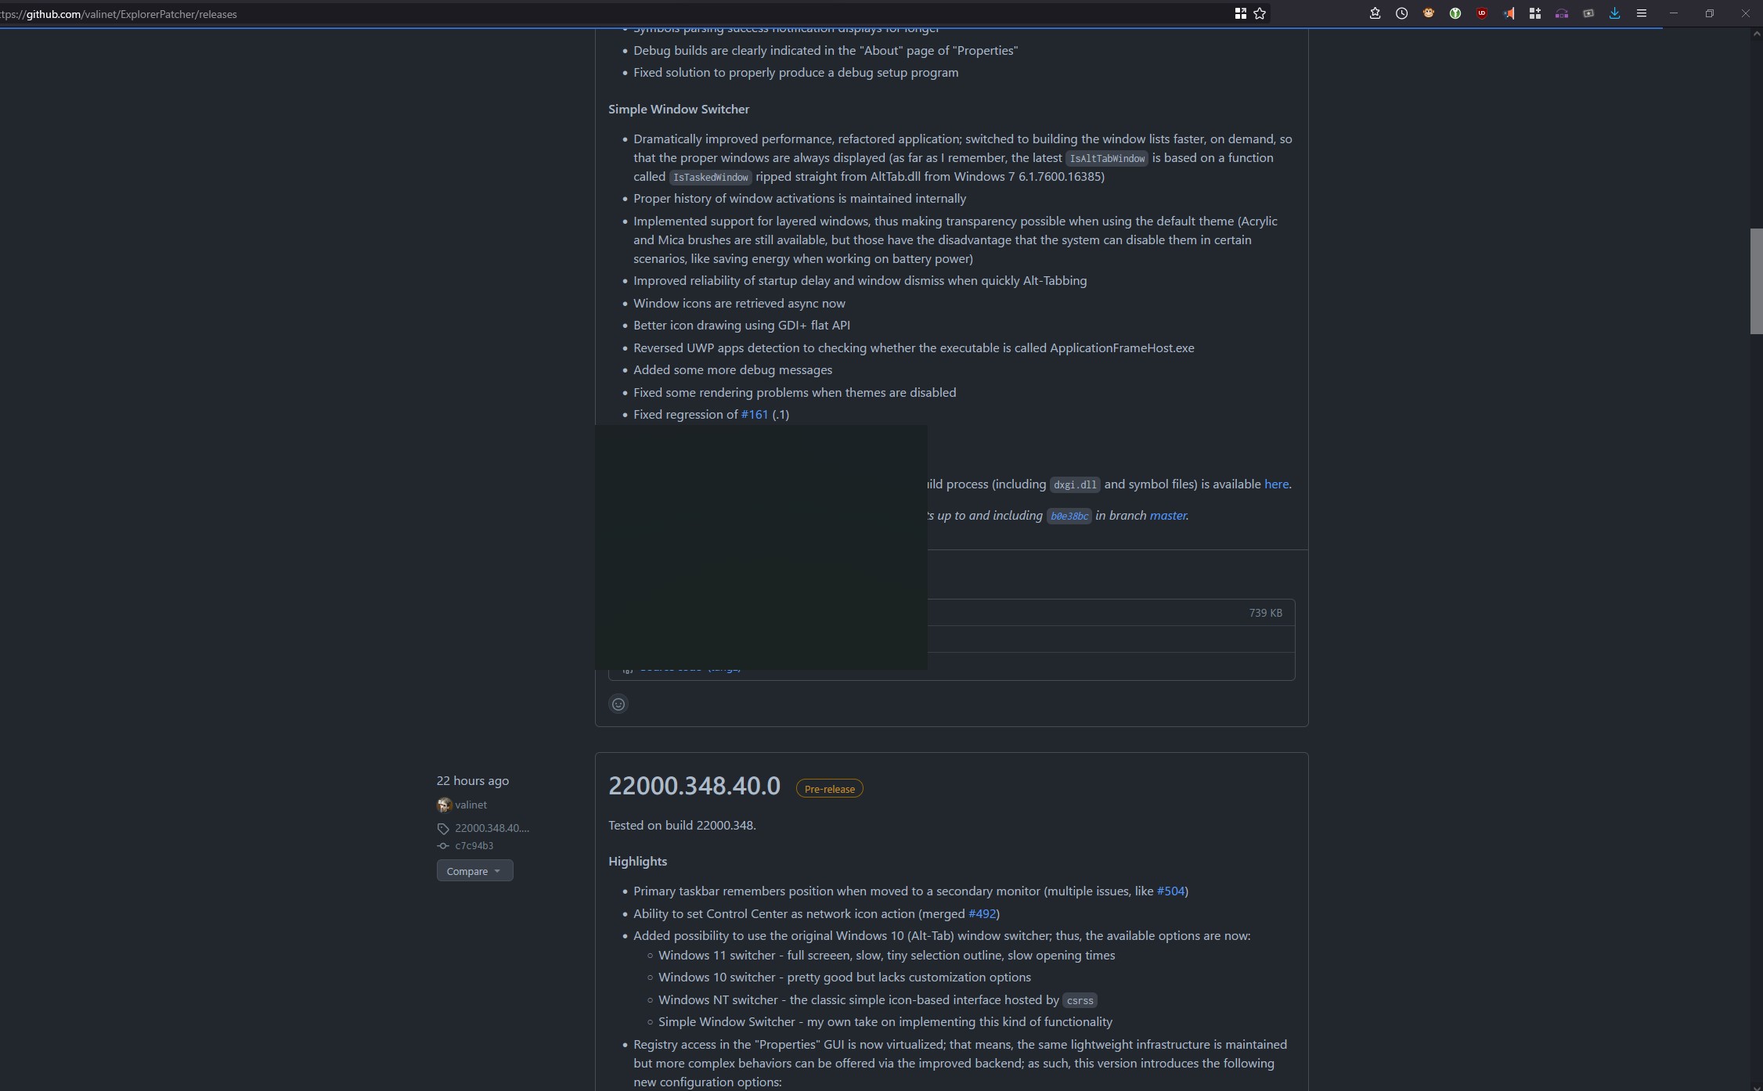Open the browser downloads panel
This screenshot has height=1091, width=1763.
(1615, 13)
